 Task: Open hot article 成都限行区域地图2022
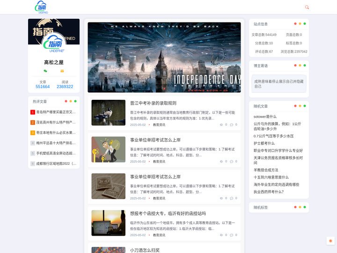point(56,164)
